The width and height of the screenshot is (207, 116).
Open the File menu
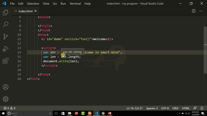pos(12,4)
